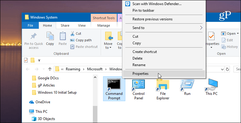Open the Manage tab
The width and height of the screenshot is (241, 123).
click(x=104, y=25)
